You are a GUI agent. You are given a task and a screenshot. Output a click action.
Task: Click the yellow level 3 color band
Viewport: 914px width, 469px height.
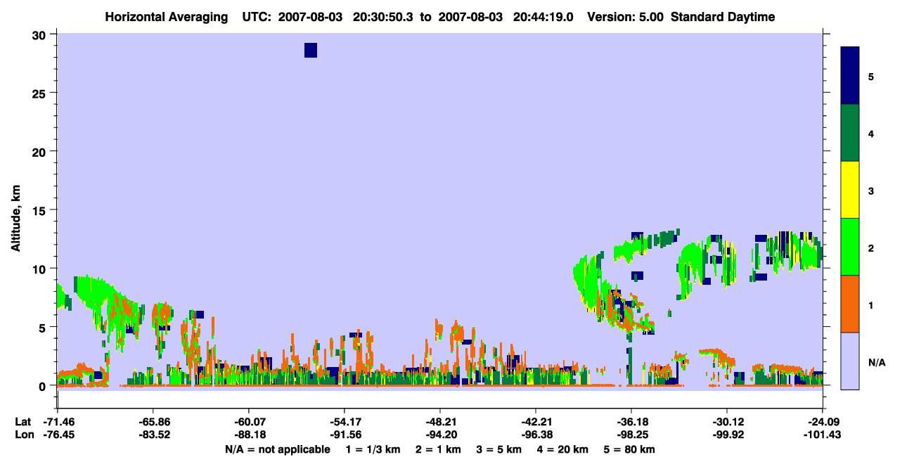click(x=850, y=190)
